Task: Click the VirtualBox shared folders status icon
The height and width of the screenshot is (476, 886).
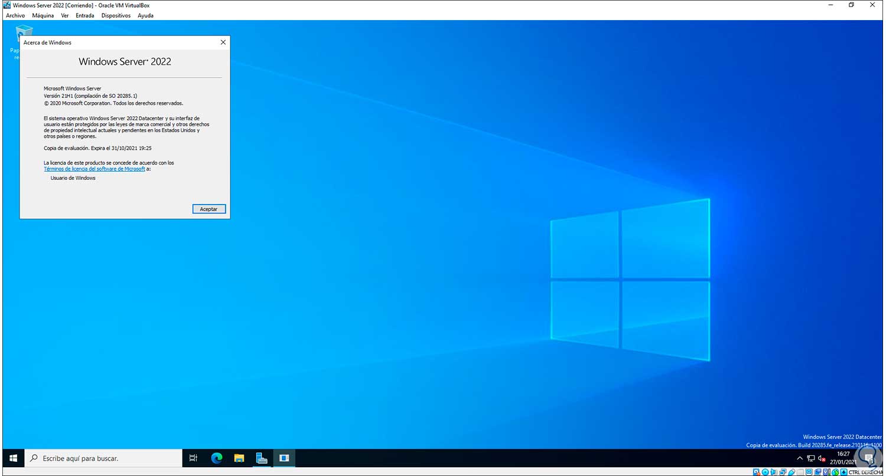Action: pos(800,471)
